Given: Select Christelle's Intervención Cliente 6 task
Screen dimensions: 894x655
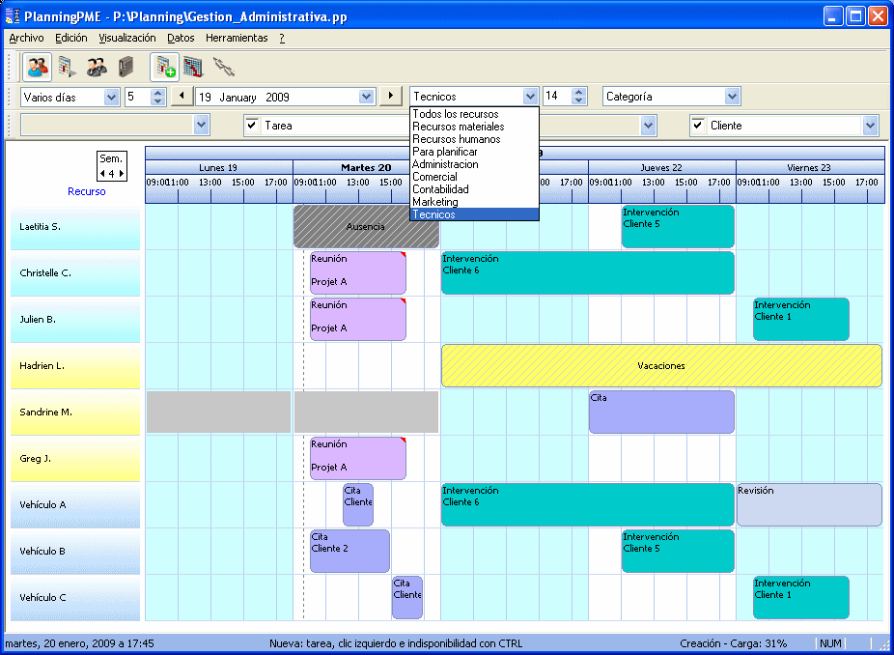Looking at the screenshot, I should point(588,273).
